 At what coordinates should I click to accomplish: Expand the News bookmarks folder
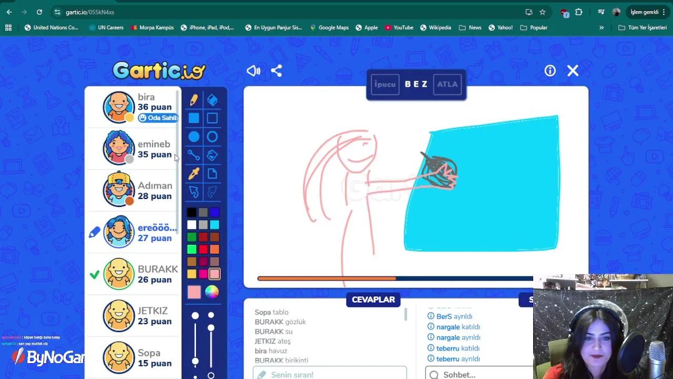pyautogui.click(x=470, y=27)
